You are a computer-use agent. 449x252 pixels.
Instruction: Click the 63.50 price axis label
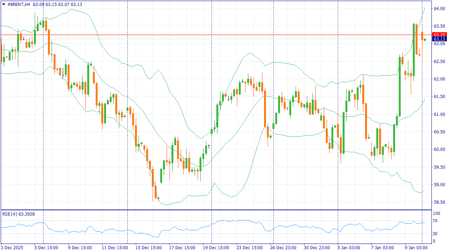click(440, 26)
